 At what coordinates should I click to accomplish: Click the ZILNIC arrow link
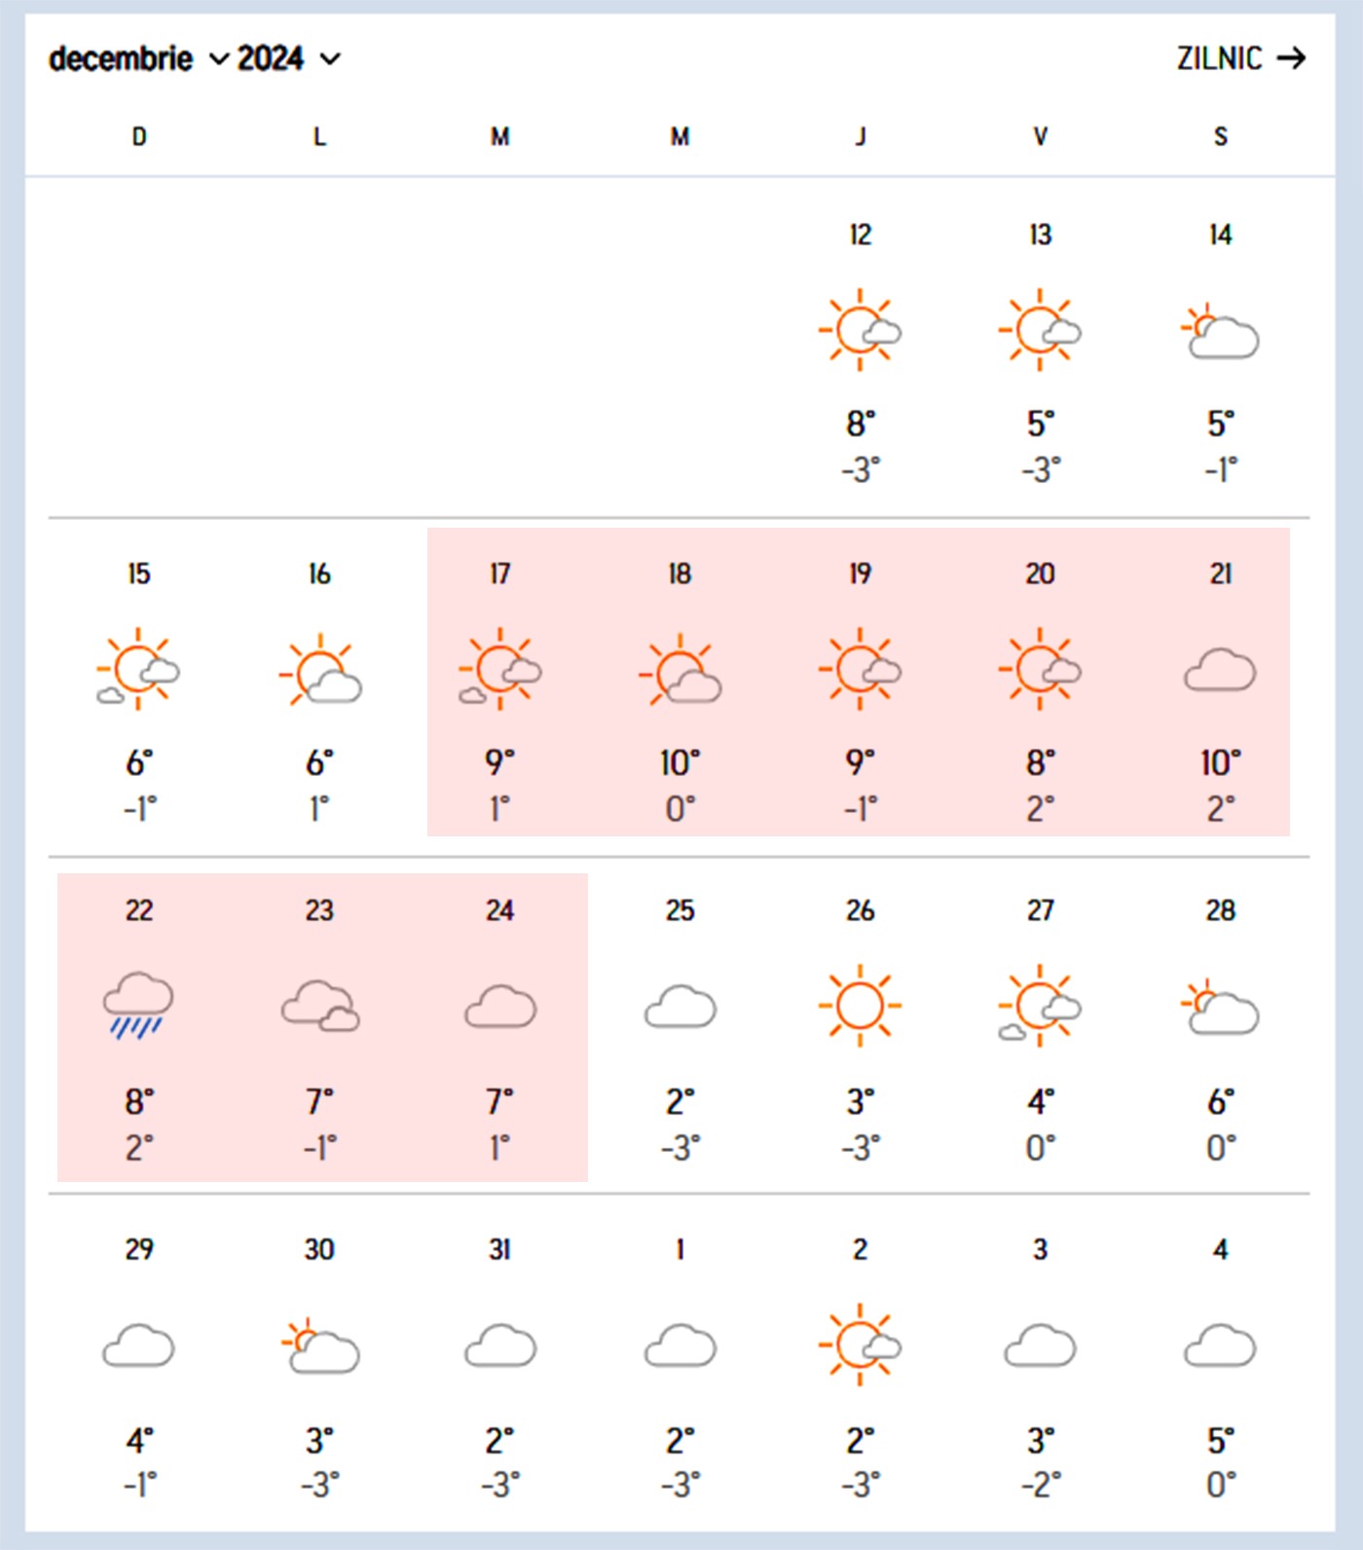1240,58
